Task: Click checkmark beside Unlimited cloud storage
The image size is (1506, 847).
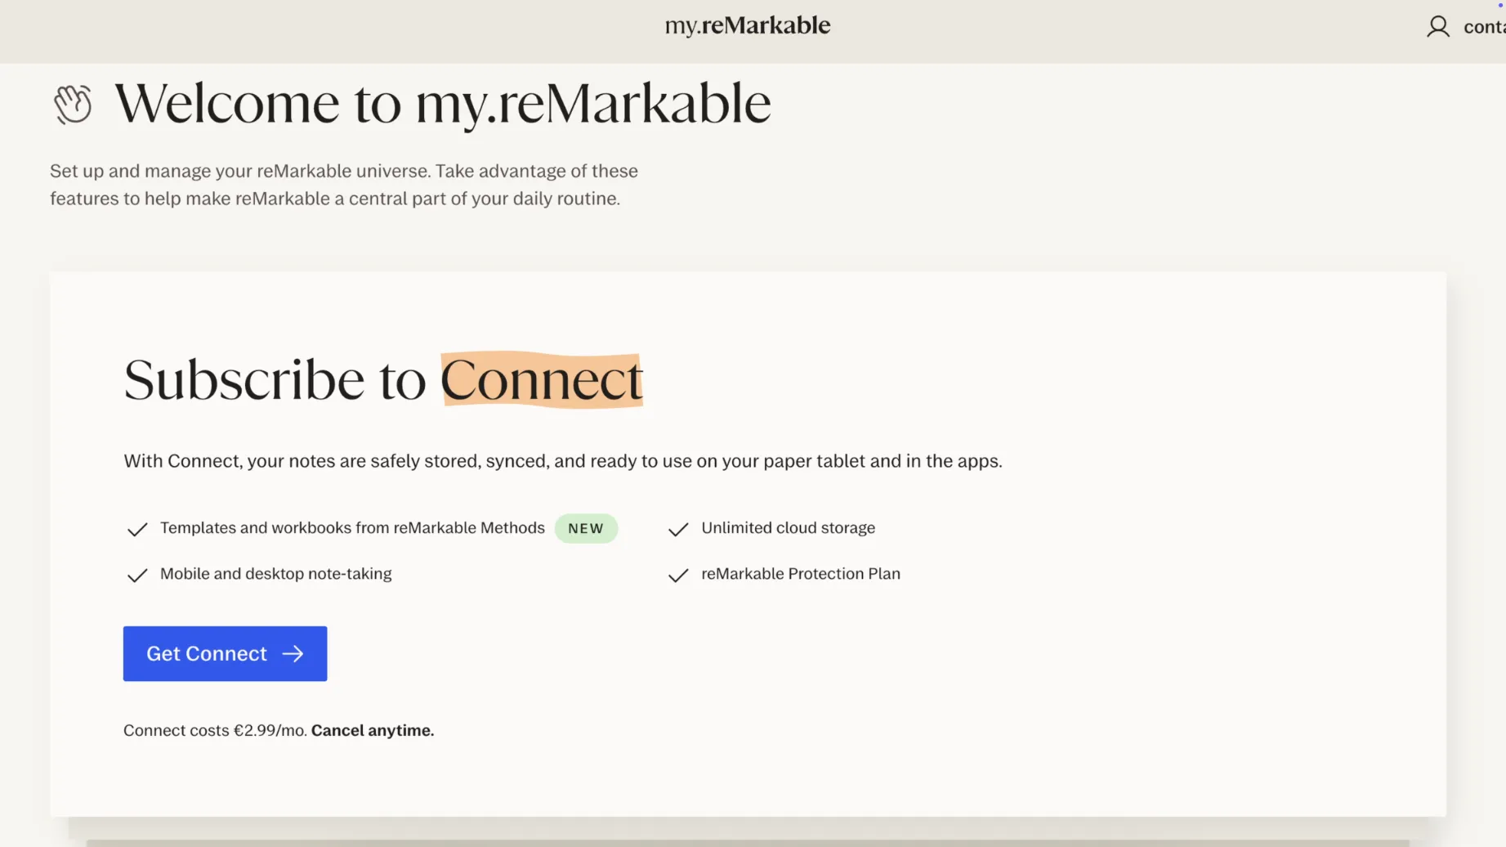Action: pyautogui.click(x=678, y=529)
